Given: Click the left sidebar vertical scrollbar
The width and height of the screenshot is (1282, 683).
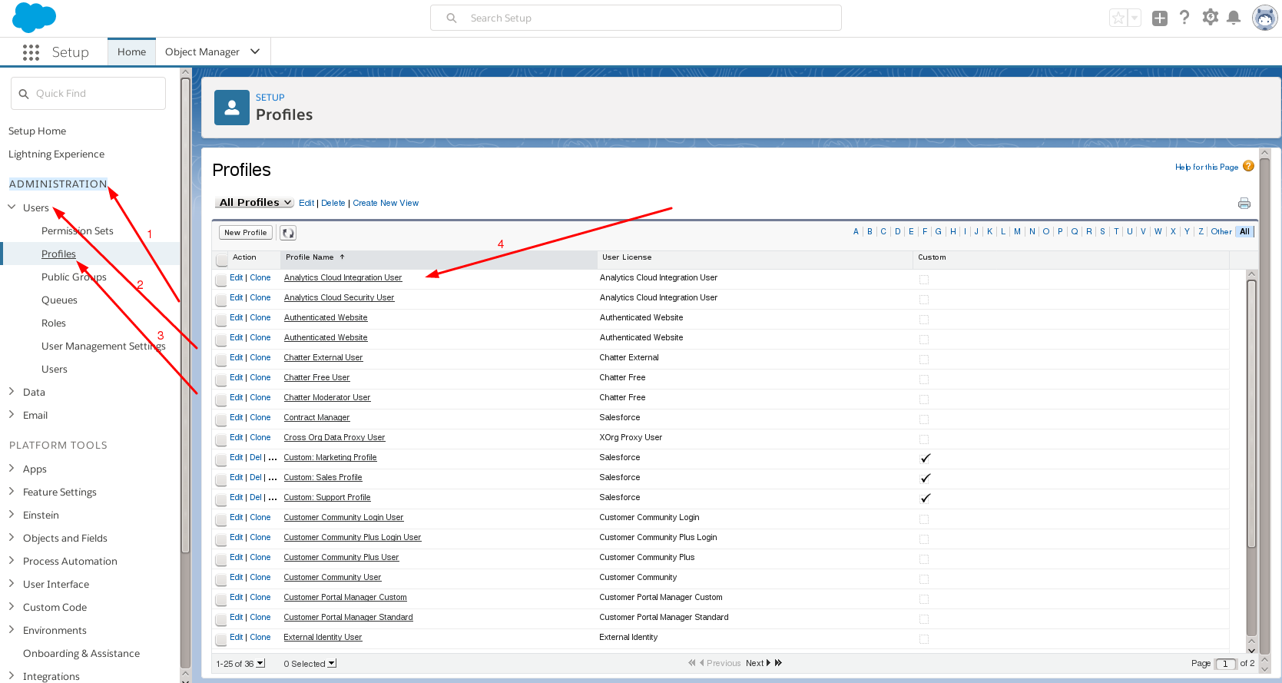Looking at the screenshot, I should pyautogui.click(x=185, y=315).
